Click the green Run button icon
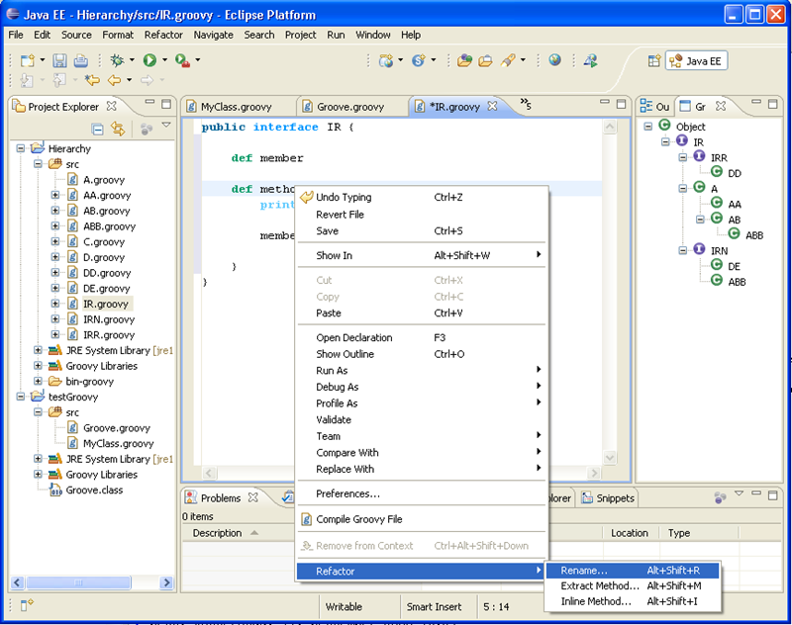The width and height of the screenshot is (792, 625). 150,60
